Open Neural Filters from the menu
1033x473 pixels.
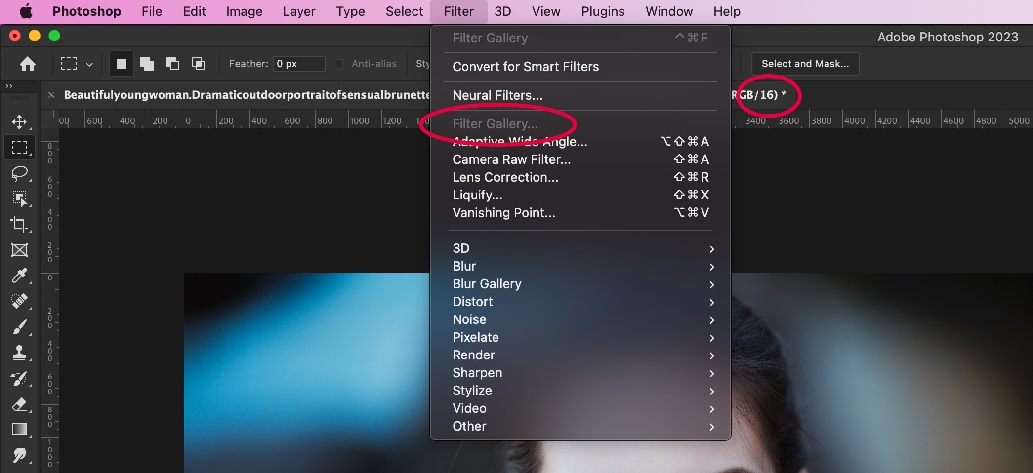click(581, 95)
